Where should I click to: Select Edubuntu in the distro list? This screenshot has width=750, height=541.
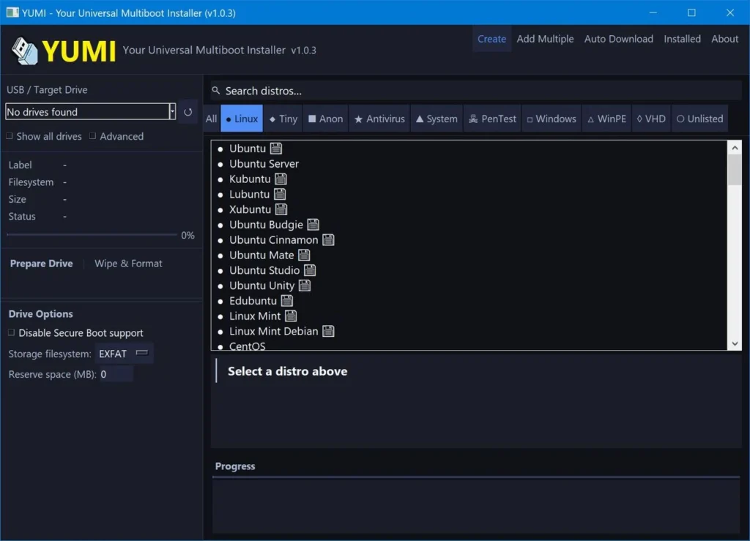coord(253,301)
